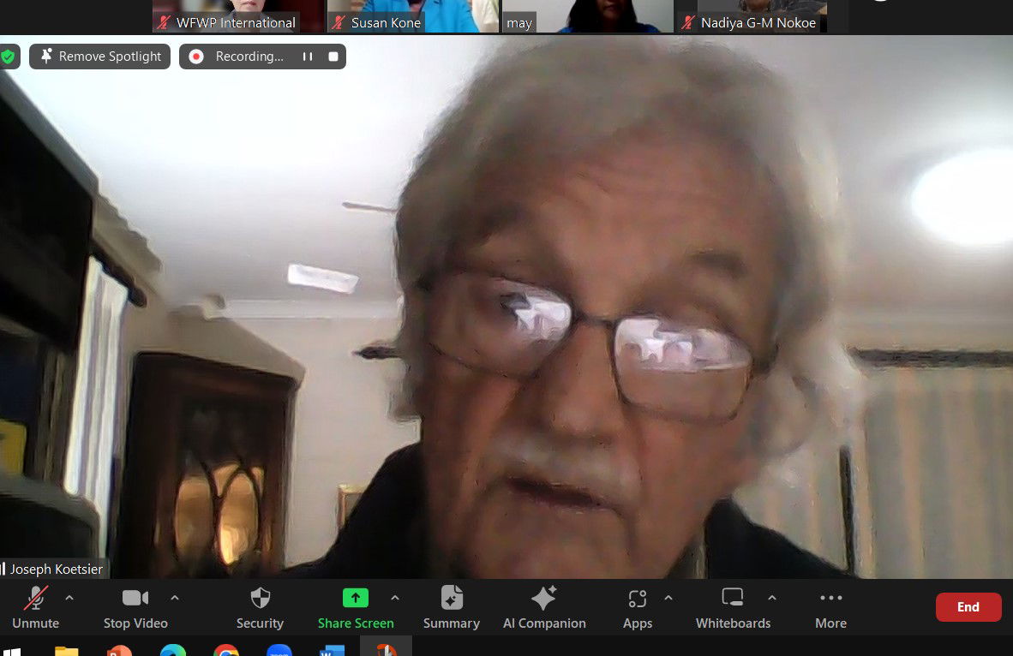Launch AI Companion

pyautogui.click(x=544, y=607)
